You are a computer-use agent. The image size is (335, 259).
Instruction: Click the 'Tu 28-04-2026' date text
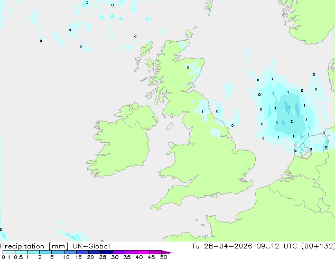[x=222, y=246]
